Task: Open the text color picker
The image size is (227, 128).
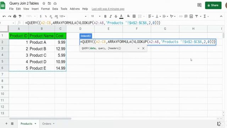Action: coord(121,16)
